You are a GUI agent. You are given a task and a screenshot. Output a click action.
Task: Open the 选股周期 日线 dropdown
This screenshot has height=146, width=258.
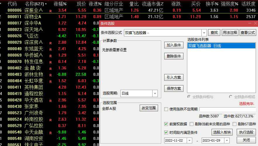click(155, 94)
